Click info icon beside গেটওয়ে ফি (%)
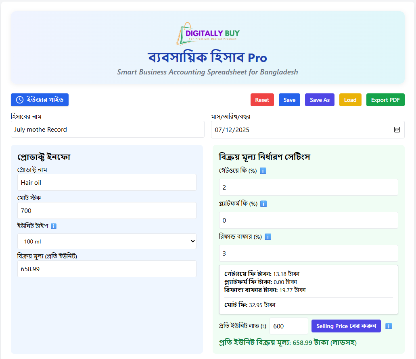Screen dimensions: 416x359 click(263, 171)
